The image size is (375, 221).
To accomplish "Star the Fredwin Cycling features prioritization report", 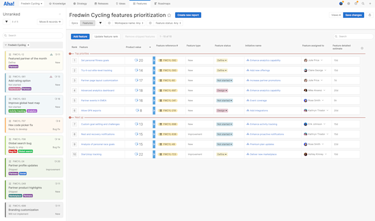I will point(169,15).
